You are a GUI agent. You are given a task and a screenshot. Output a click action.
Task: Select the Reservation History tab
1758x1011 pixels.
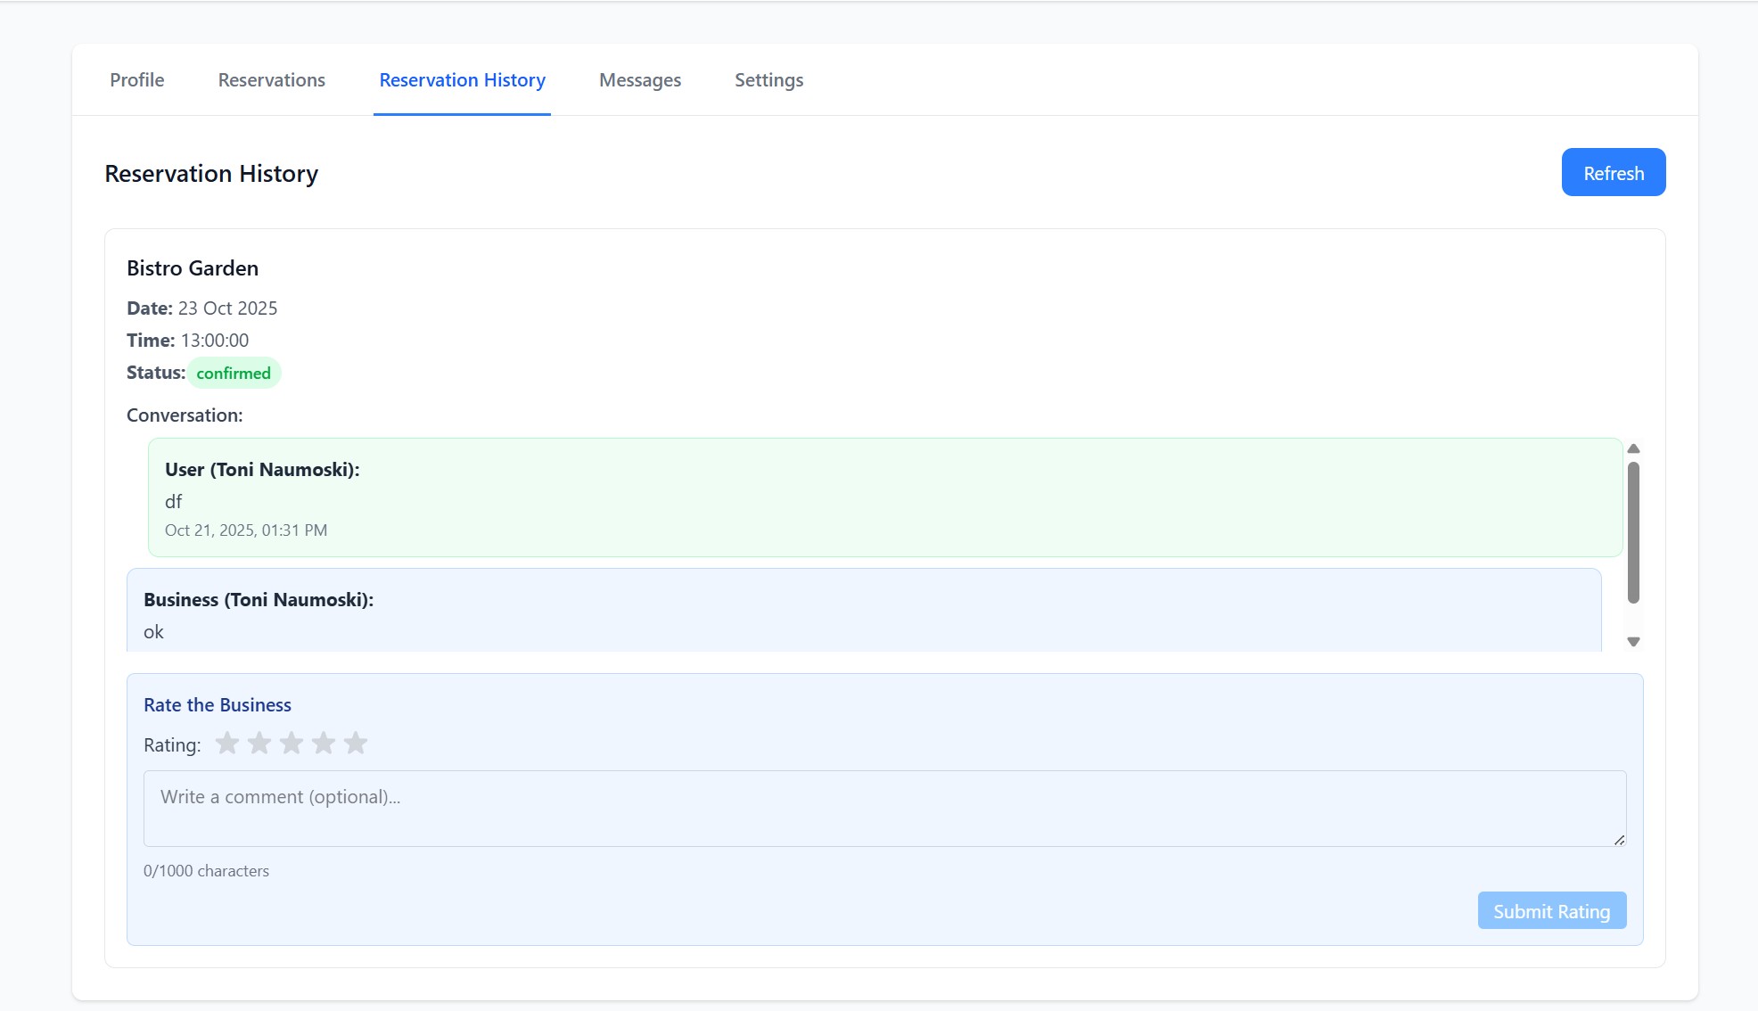point(462,80)
